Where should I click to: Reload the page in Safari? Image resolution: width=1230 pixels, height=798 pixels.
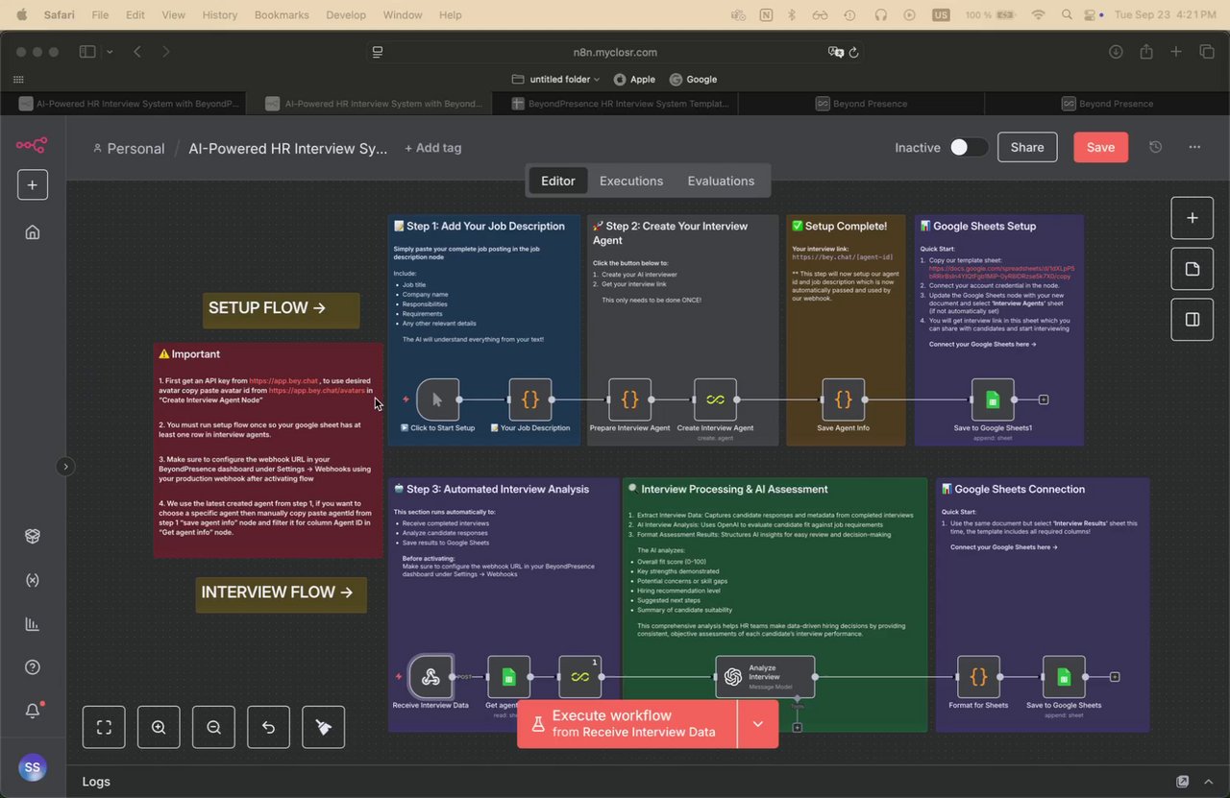854,52
